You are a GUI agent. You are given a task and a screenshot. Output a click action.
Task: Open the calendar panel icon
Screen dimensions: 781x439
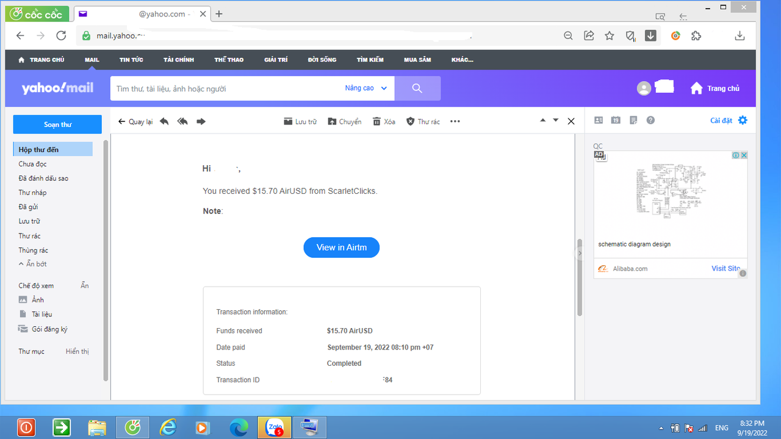tap(616, 120)
